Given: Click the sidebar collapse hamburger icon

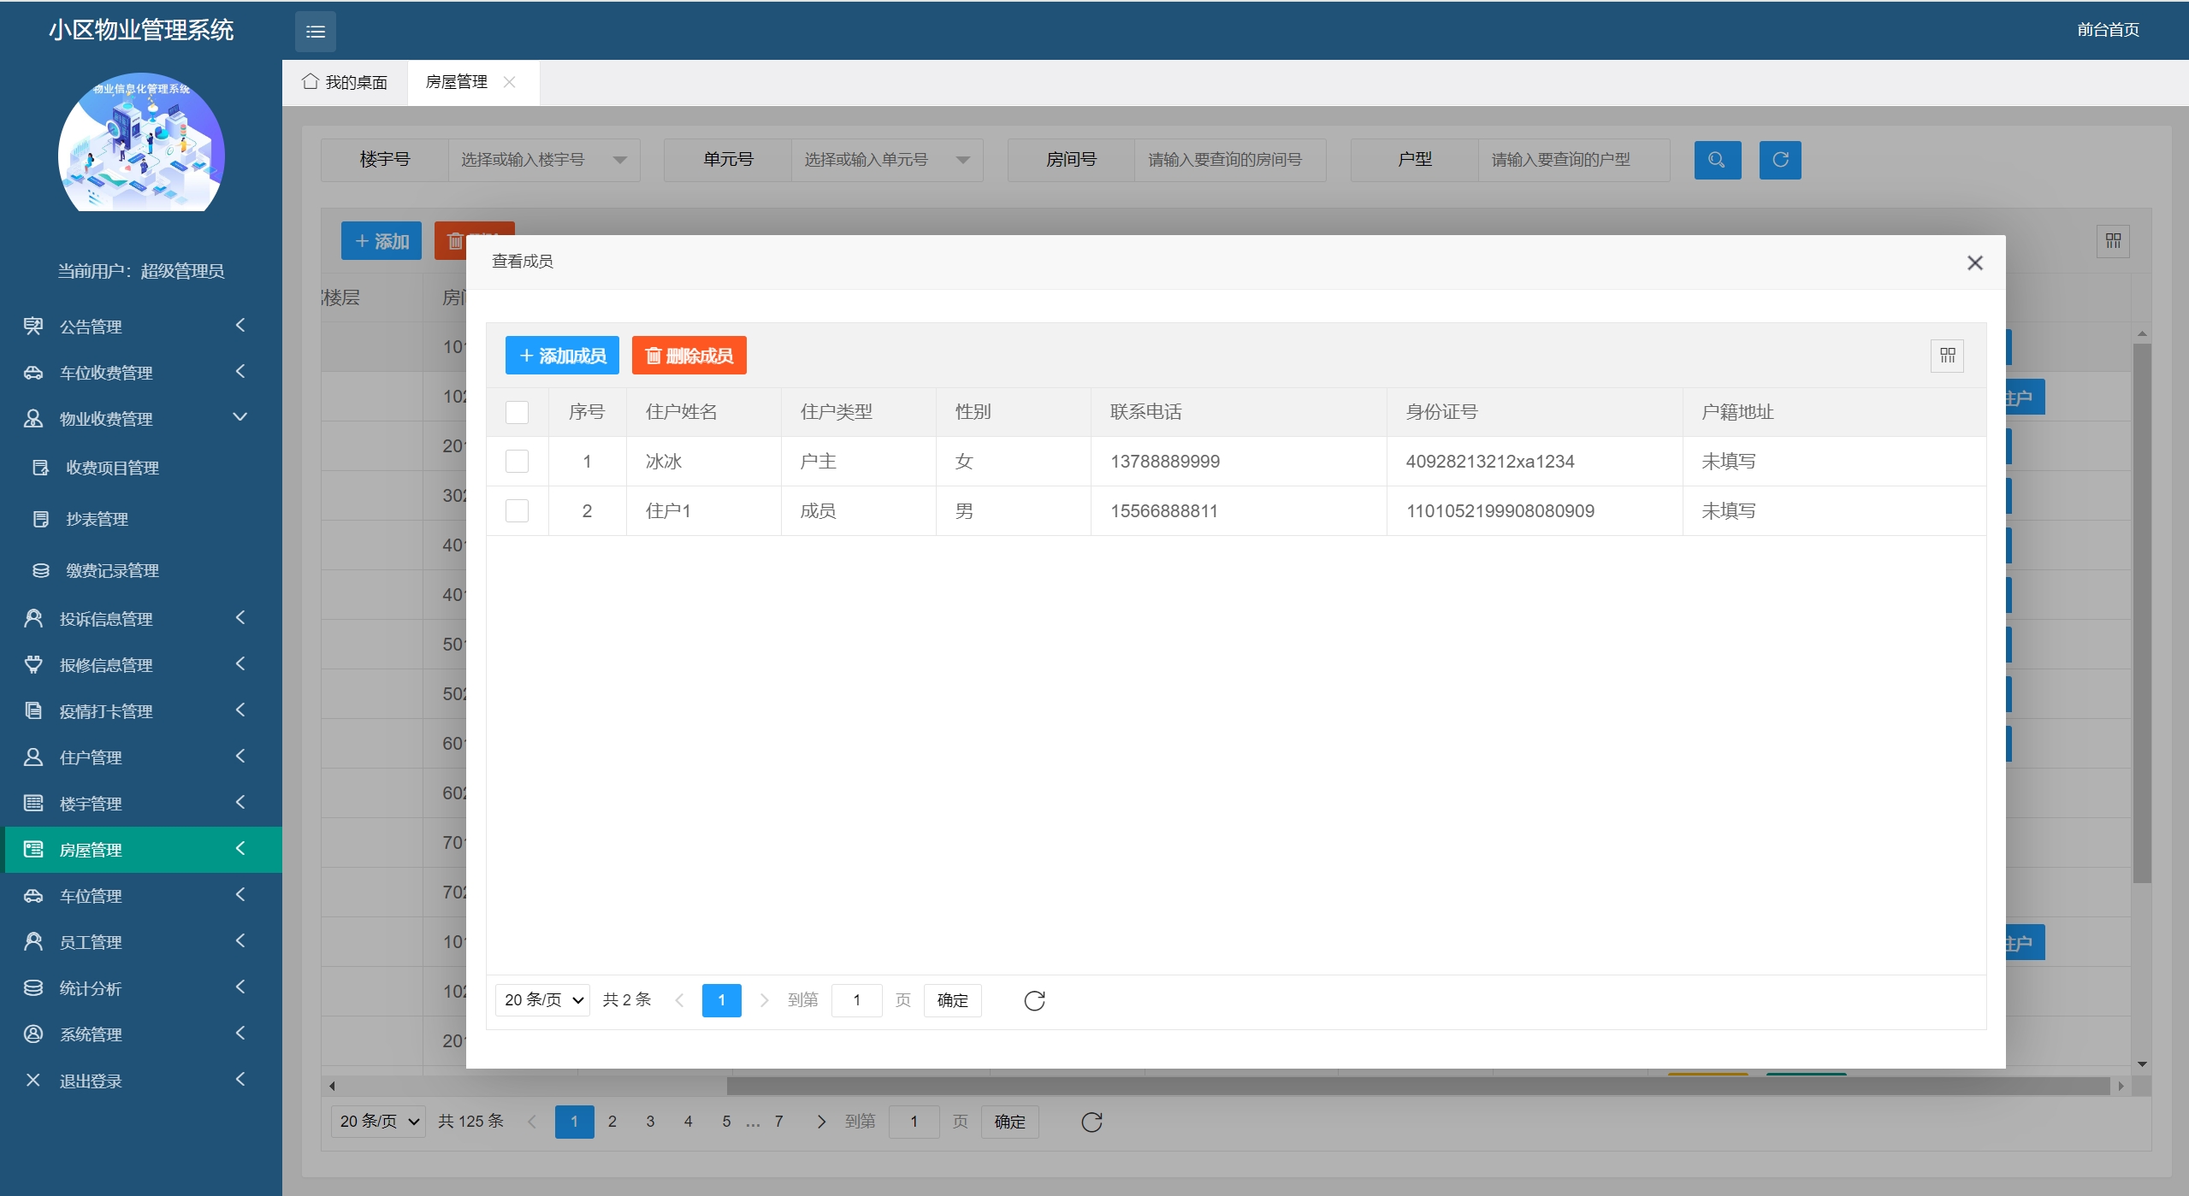Looking at the screenshot, I should 315,32.
